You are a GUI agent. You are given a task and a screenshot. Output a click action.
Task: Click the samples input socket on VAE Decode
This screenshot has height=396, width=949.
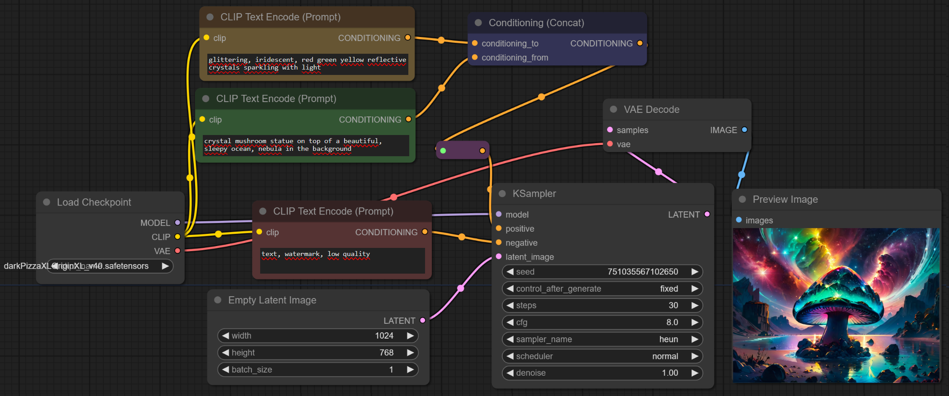610,130
